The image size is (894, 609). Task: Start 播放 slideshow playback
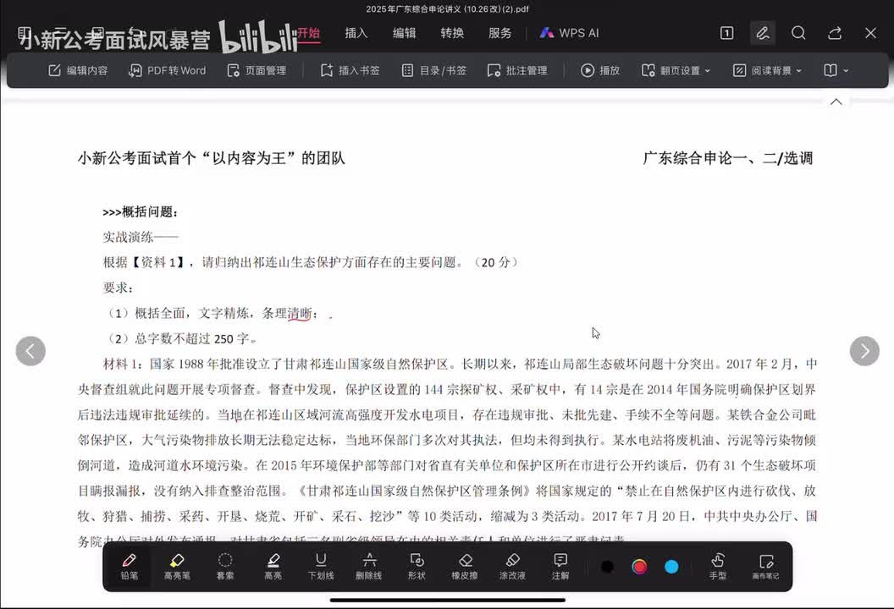pos(600,71)
